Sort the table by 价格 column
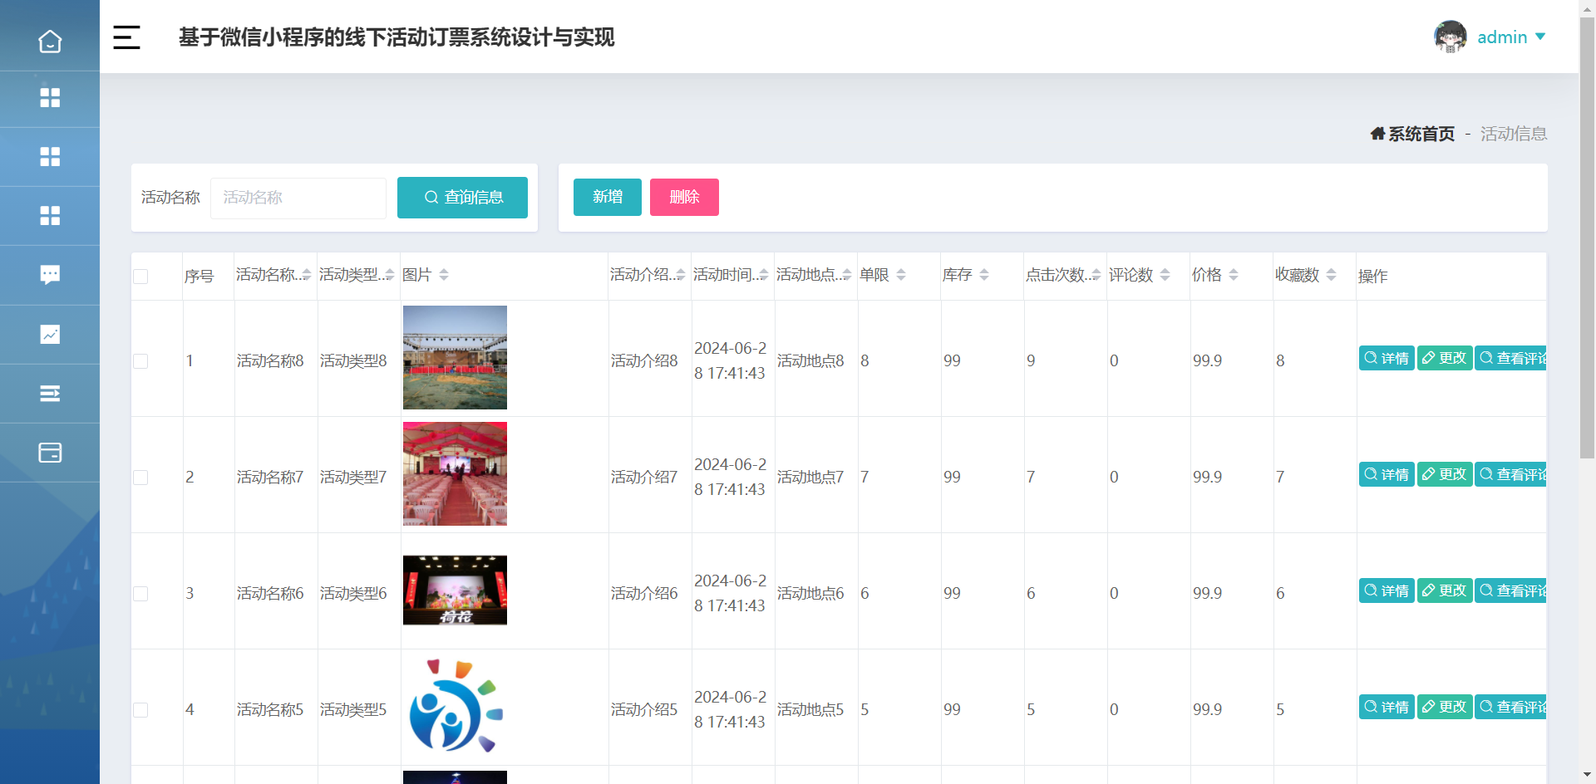Screen dimensions: 1596x784 point(1235,274)
